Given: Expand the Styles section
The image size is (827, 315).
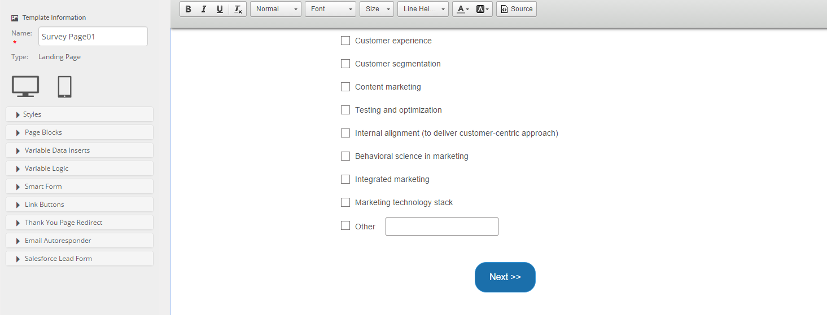Looking at the screenshot, I should 80,114.
